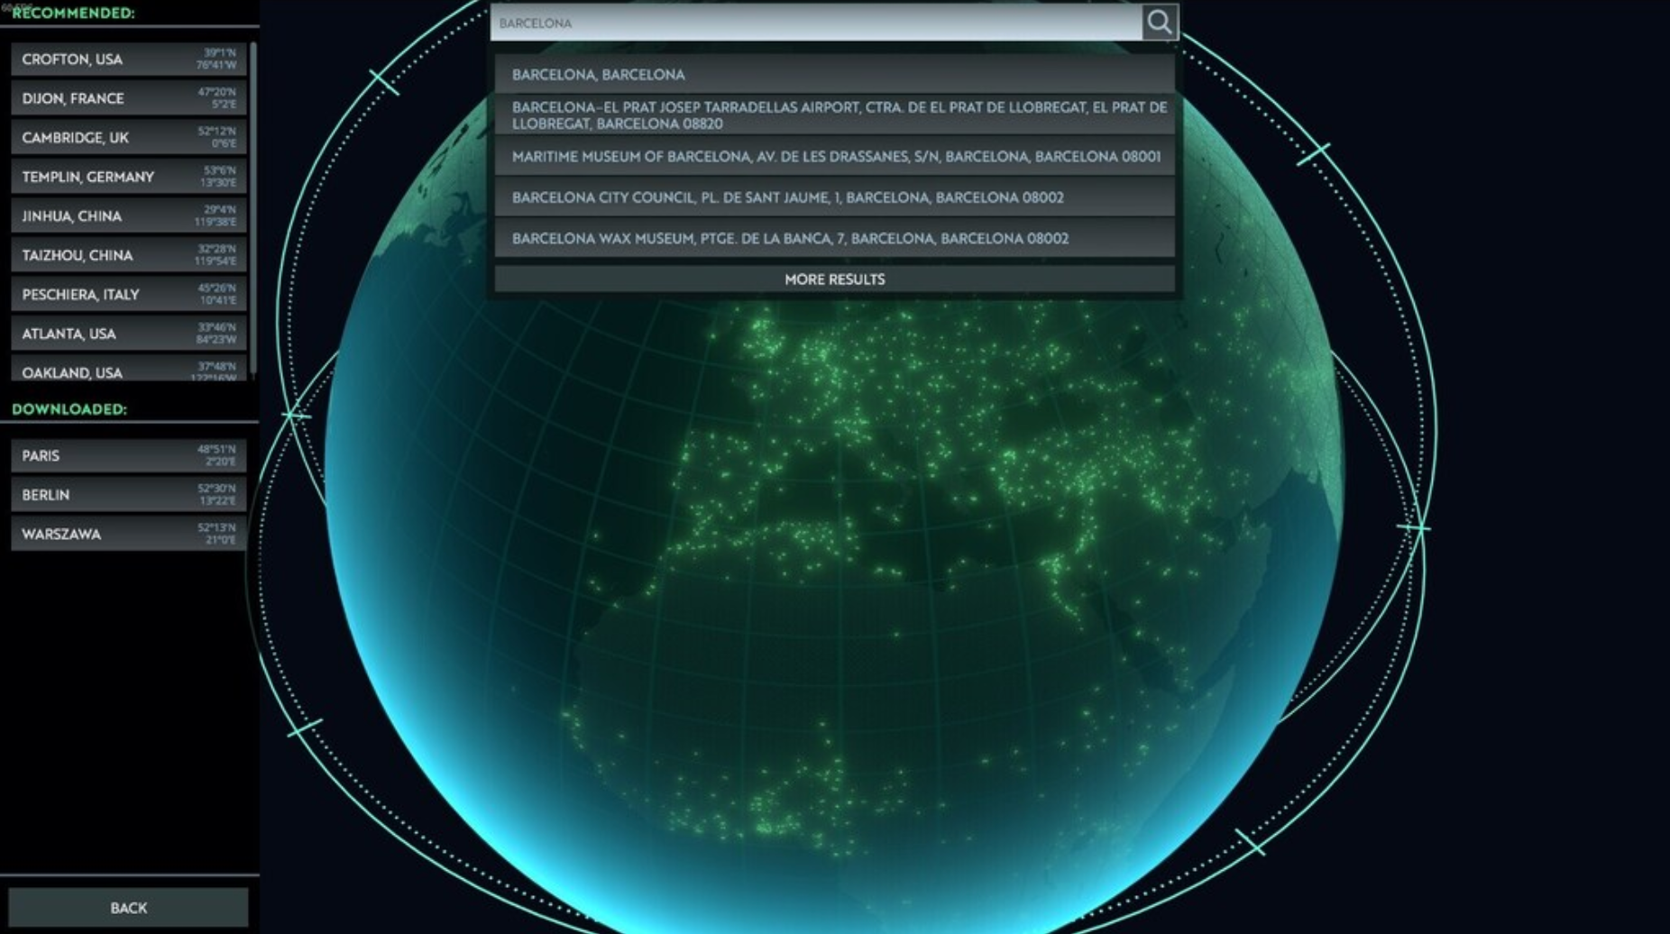
Task: Select BARCELONA, BARCELONA from search results
Action: pos(834,75)
